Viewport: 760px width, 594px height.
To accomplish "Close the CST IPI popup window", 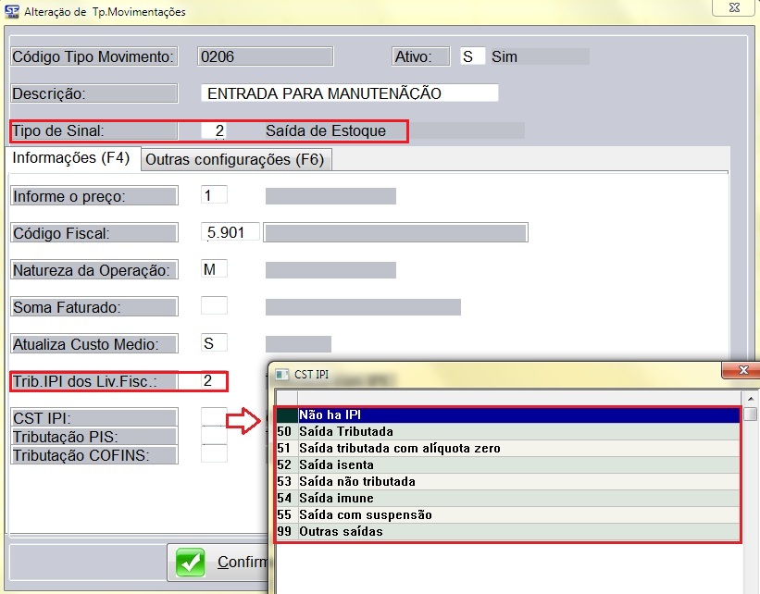I will (741, 372).
